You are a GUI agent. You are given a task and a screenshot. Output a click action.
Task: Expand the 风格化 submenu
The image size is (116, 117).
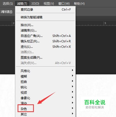(x=45, y=71)
